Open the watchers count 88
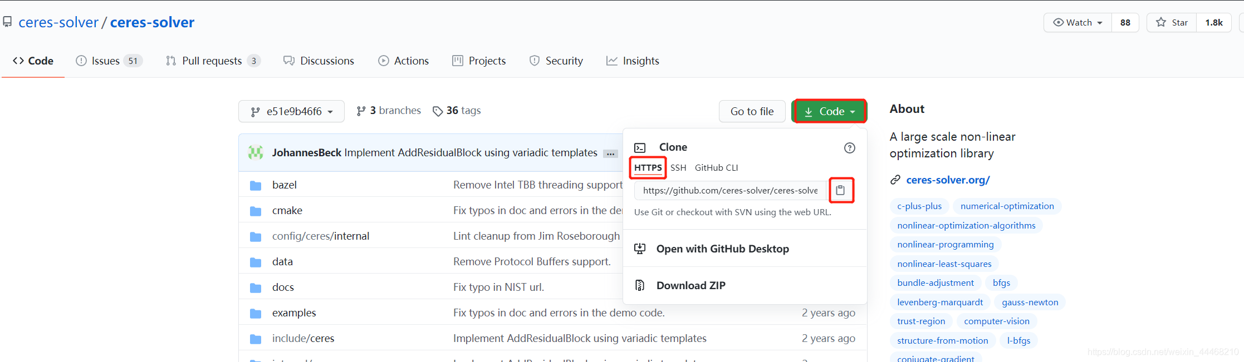 [x=1125, y=22]
